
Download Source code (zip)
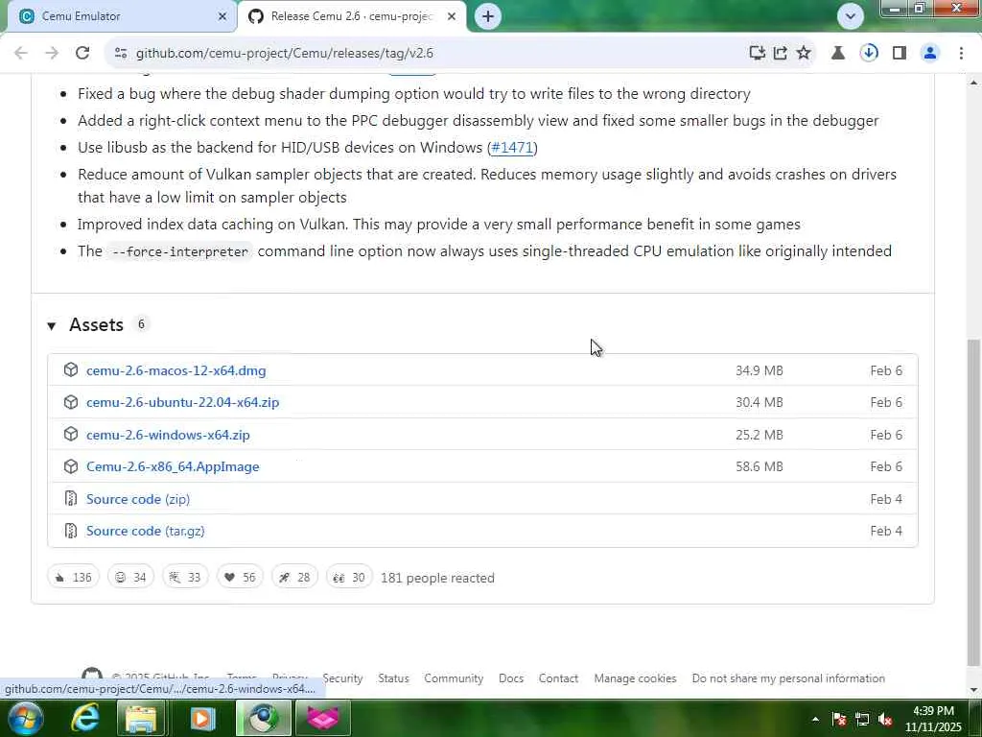[138, 499]
